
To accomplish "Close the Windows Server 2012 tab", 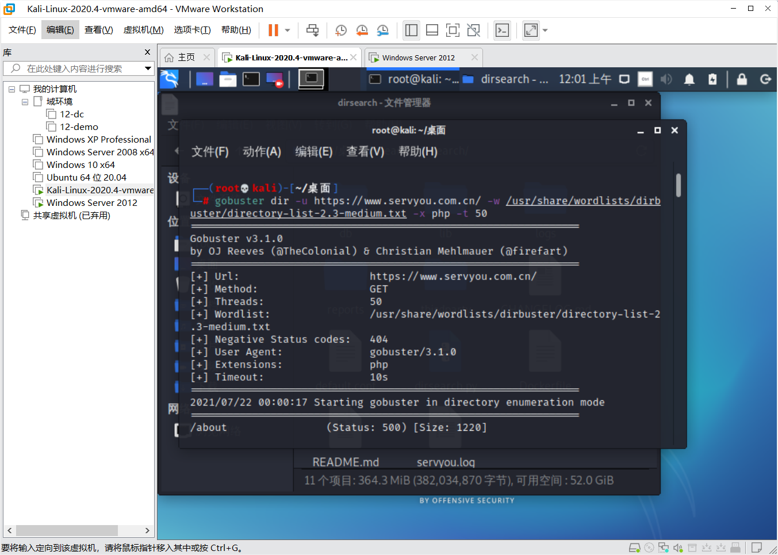I will 474,58.
